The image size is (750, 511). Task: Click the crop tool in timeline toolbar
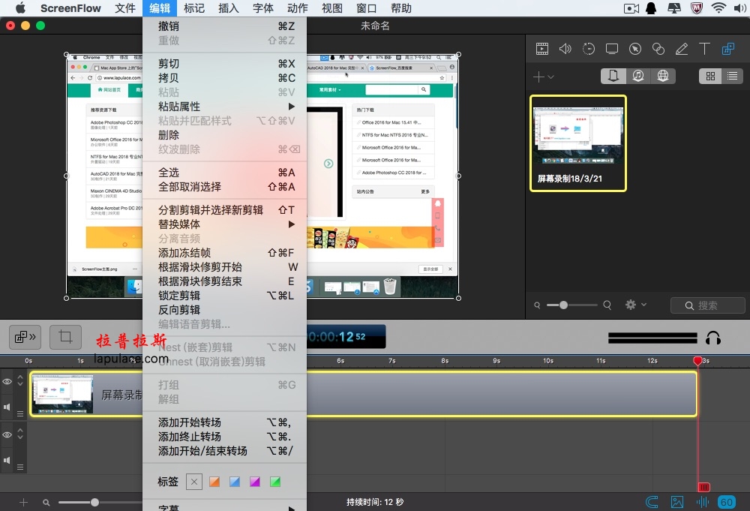pyautogui.click(x=65, y=337)
